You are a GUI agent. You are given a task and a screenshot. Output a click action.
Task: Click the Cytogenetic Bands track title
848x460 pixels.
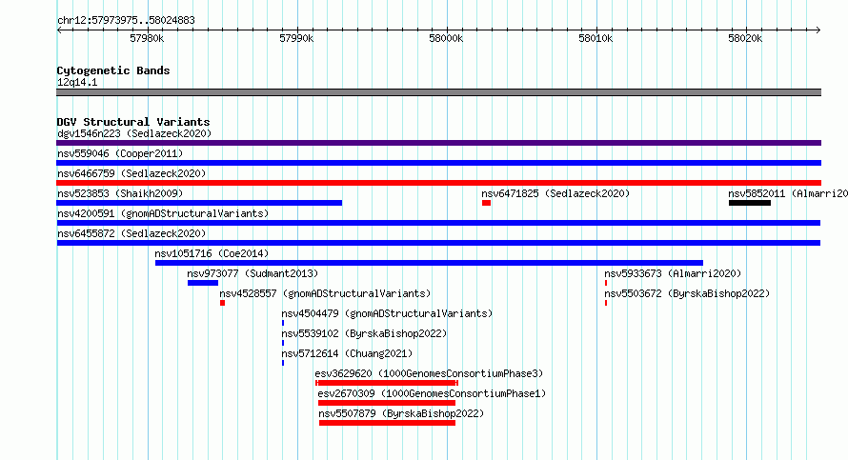coord(113,70)
